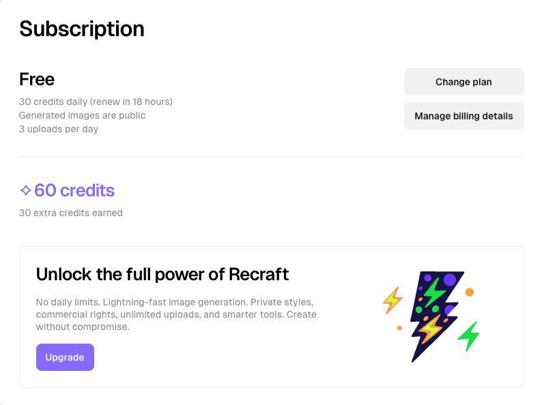Click the "30 extra credits earned" note
This screenshot has width=540, height=405.
pos(71,213)
